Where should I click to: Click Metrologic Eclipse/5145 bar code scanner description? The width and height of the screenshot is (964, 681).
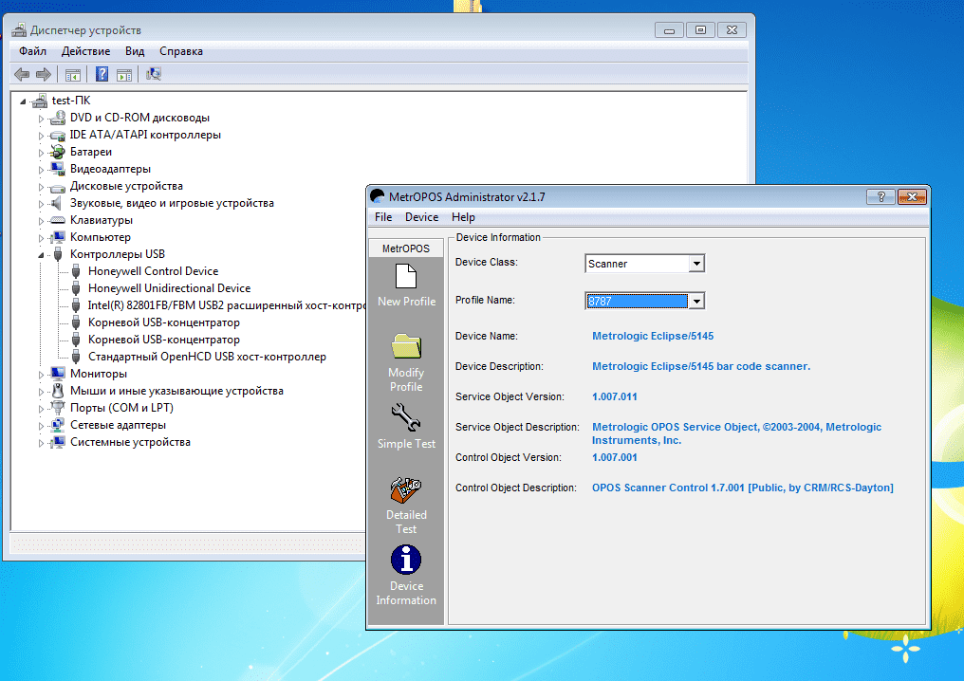(x=701, y=366)
